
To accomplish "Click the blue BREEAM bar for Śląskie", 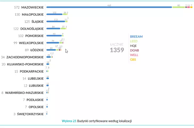I will [x=56, y=22].
